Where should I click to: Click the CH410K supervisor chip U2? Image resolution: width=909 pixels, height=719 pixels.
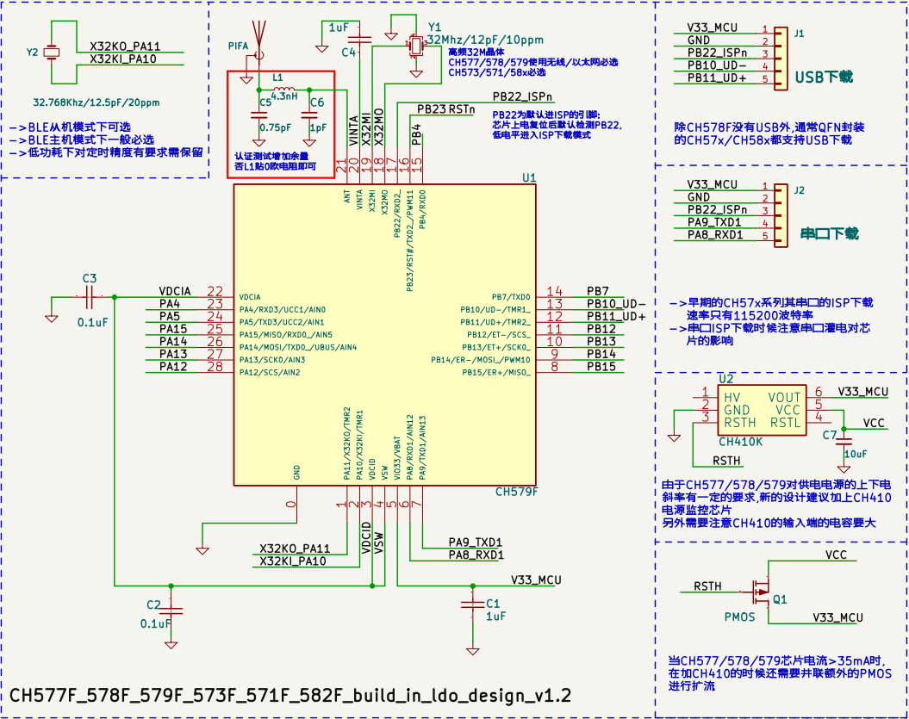coord(761,412)
